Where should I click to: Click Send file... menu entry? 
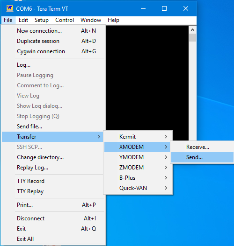[53, 127]
